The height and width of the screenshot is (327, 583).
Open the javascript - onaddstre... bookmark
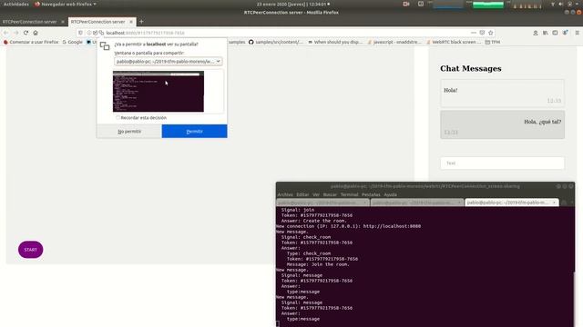394,42
